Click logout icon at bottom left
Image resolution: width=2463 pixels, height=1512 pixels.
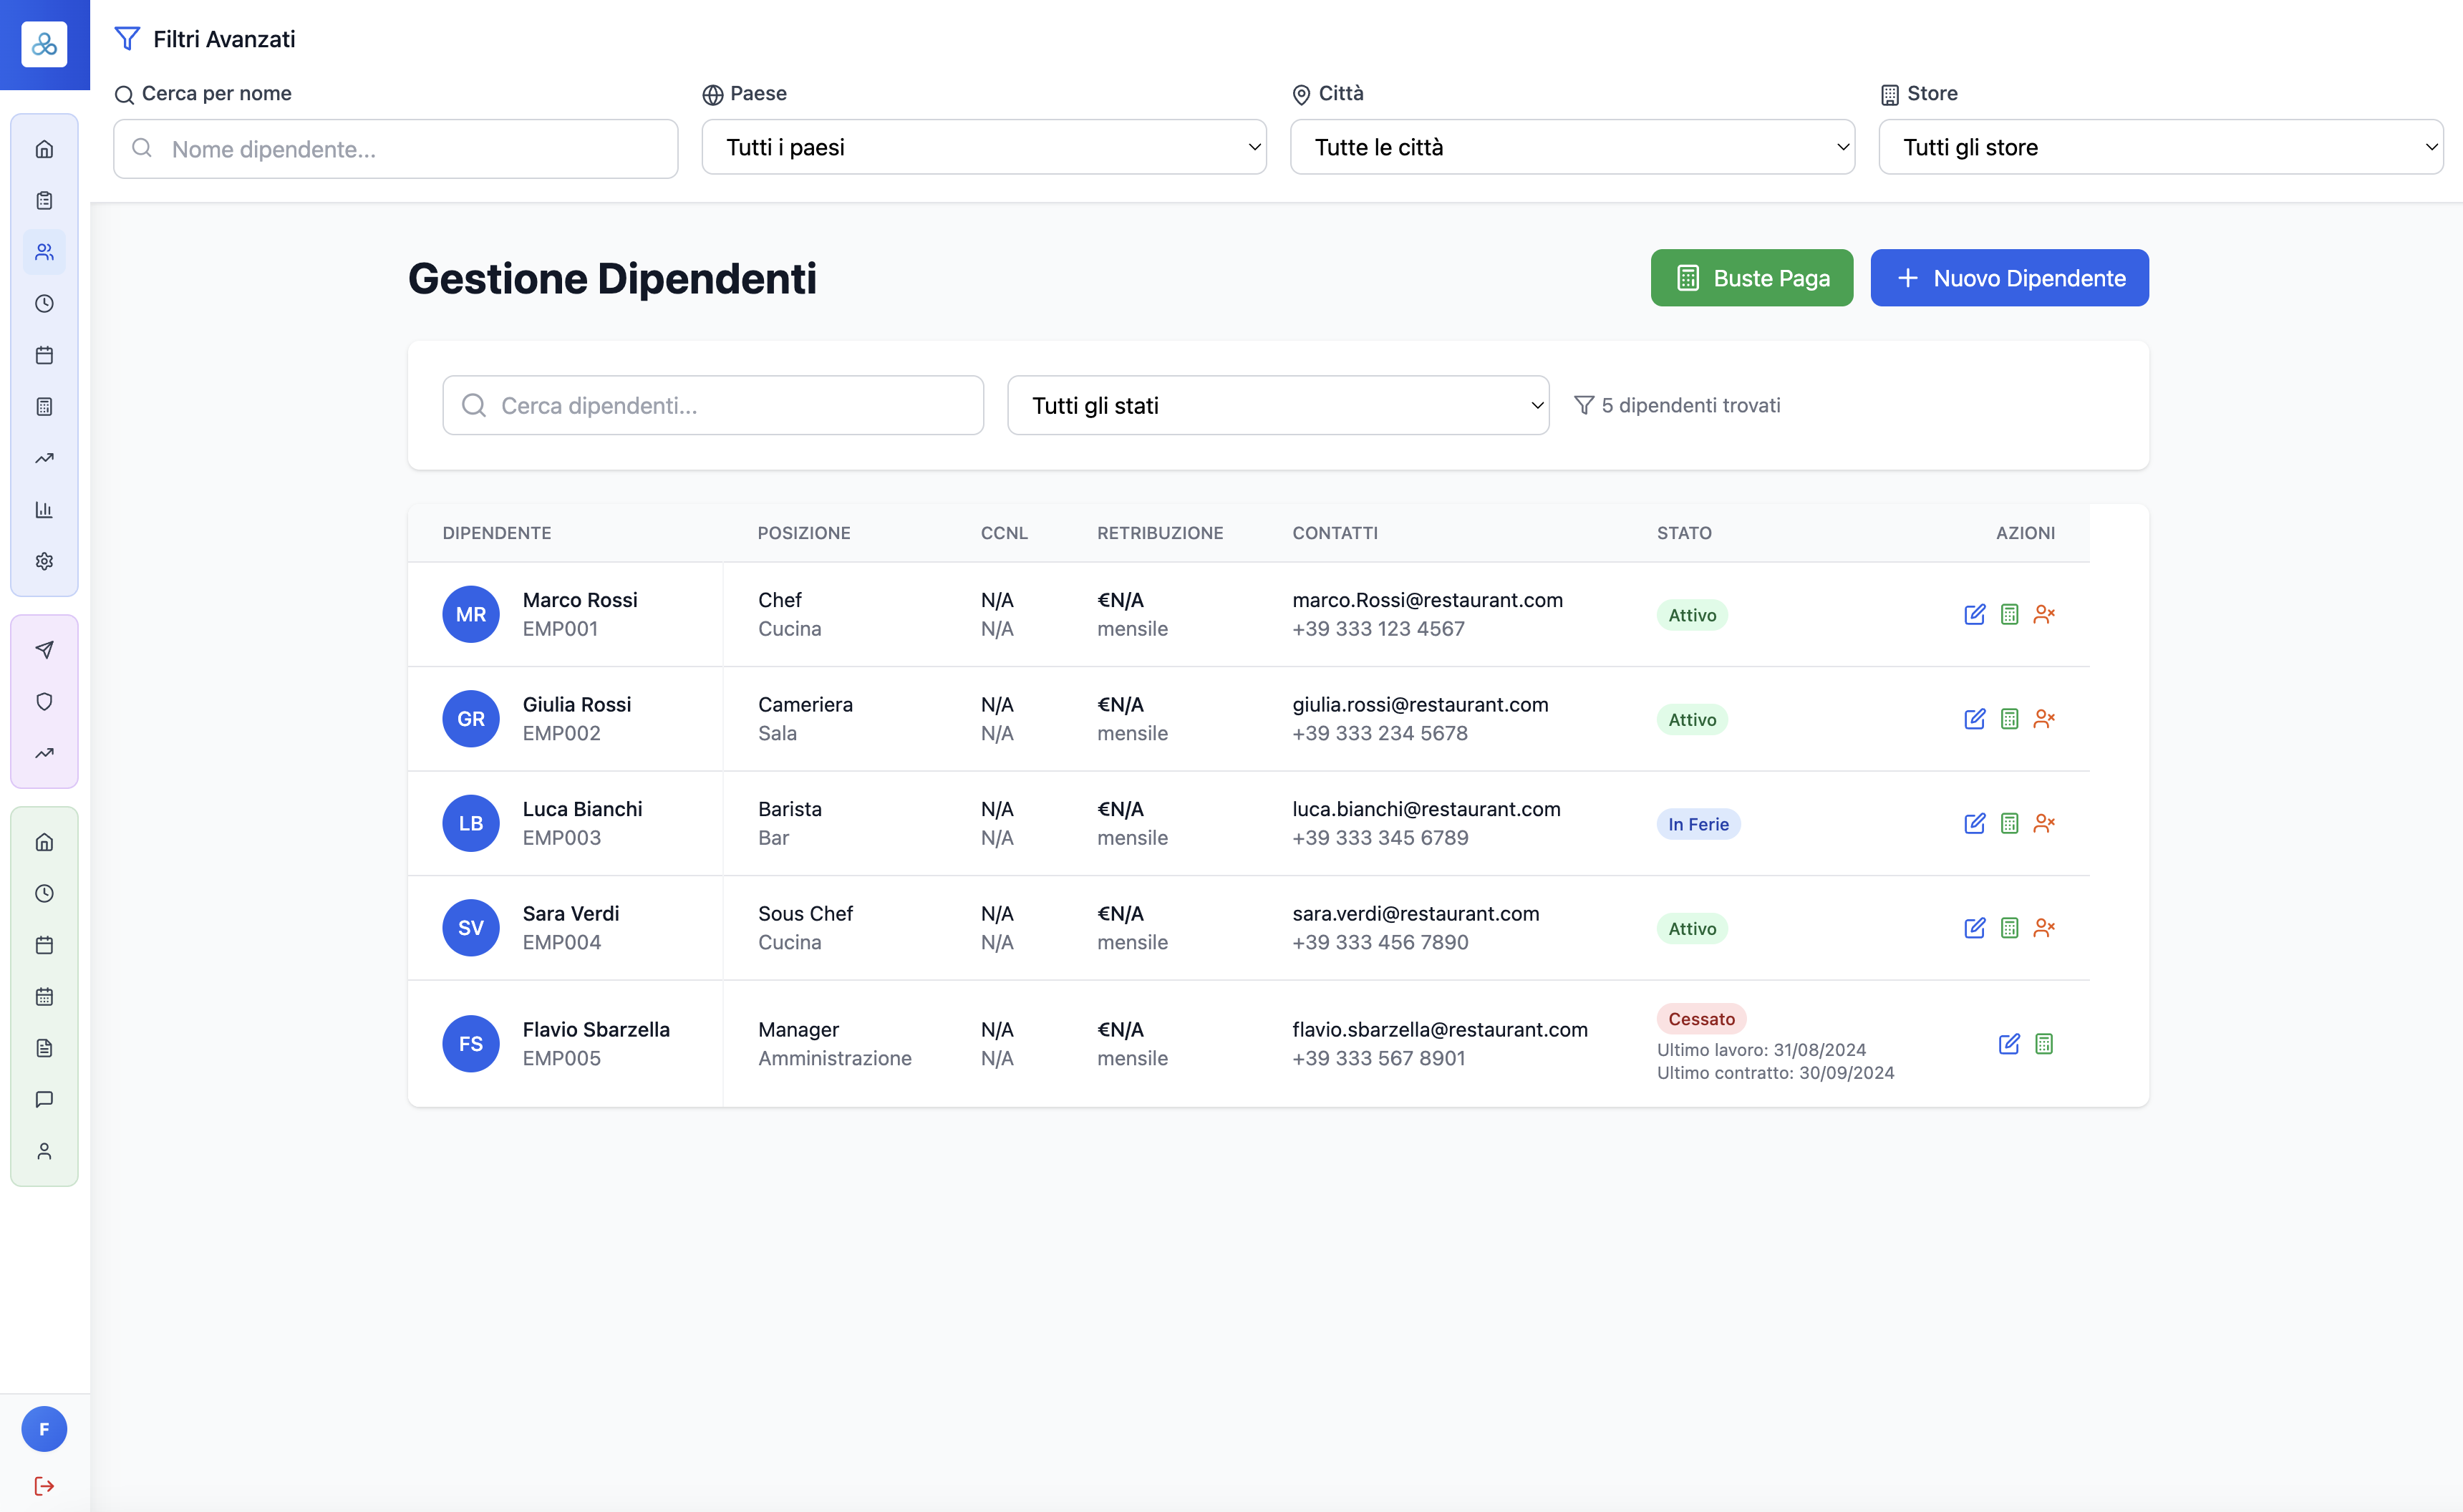pos(44,1486)
